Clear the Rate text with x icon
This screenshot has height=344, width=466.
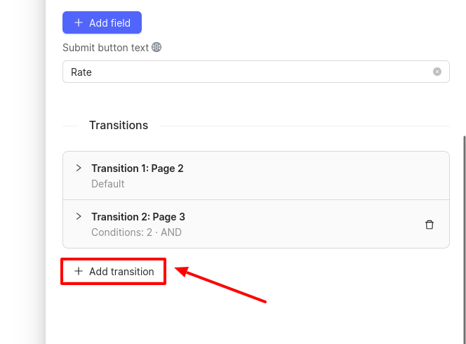[437, 72]
